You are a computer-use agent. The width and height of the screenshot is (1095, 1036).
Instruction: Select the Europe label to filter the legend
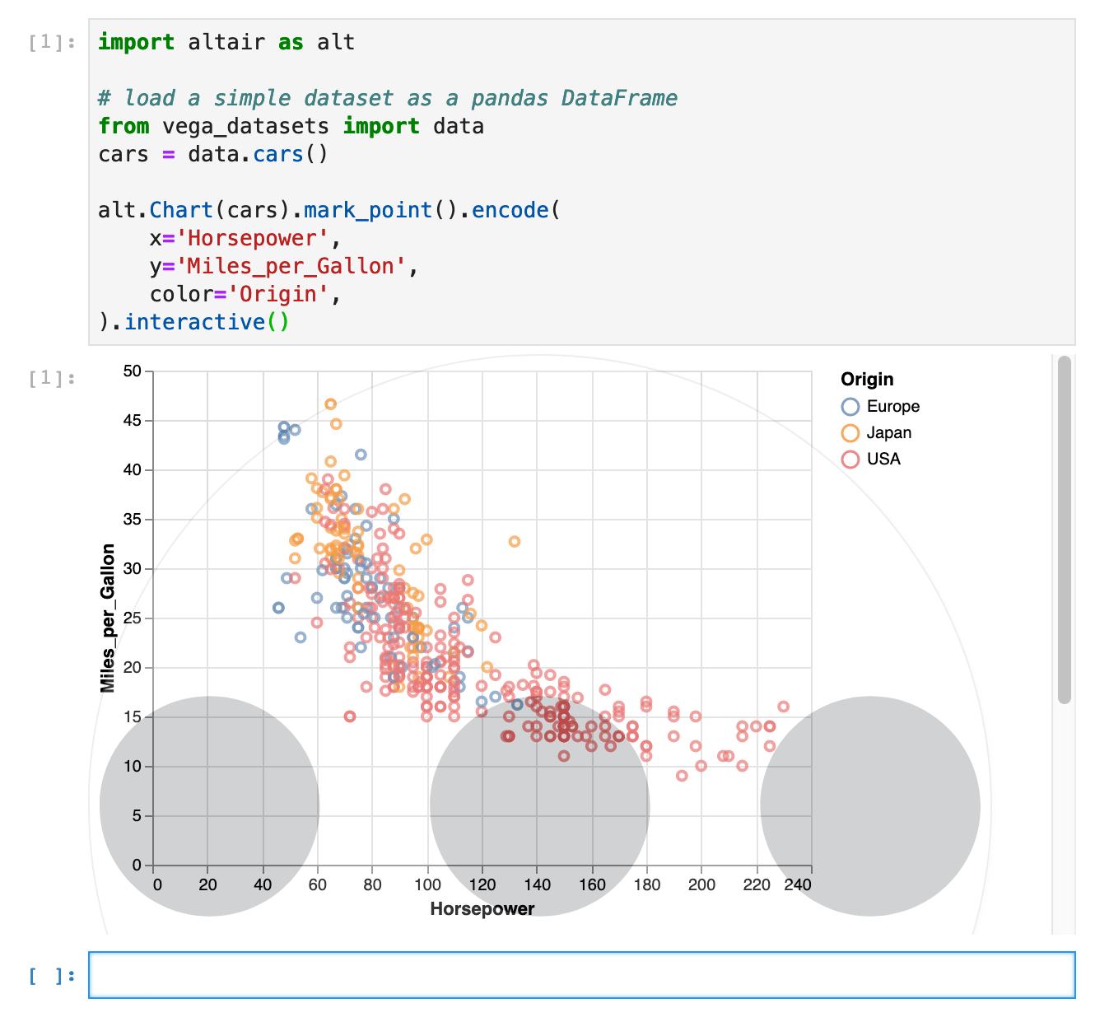point(893,406)
